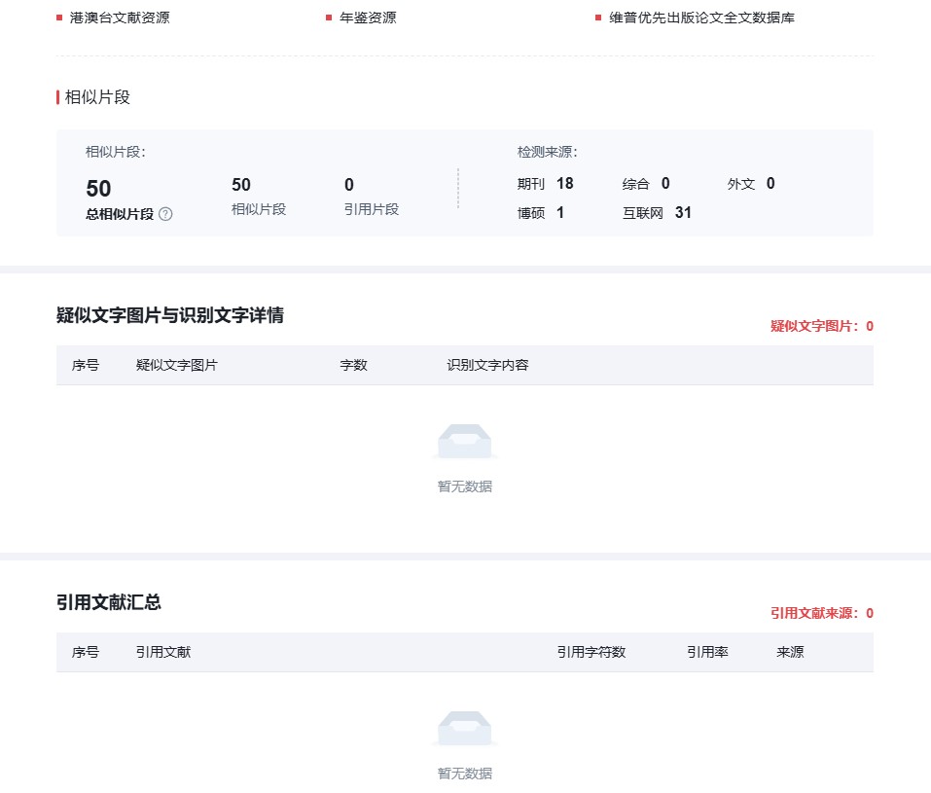931x793 pixels.
Task: Click the 引用片段 count of 0
Action: 349,185
